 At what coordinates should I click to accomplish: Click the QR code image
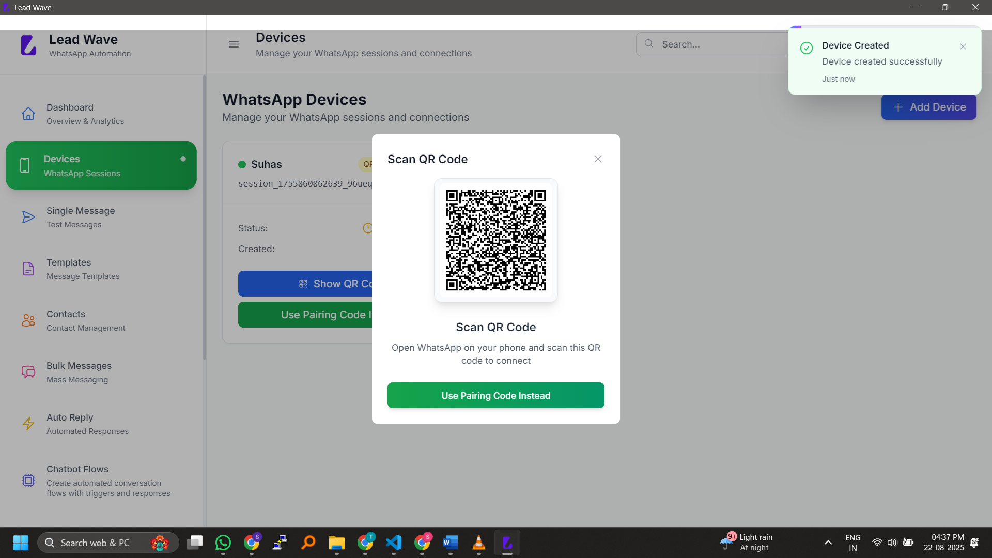click(x=495, y=240)
